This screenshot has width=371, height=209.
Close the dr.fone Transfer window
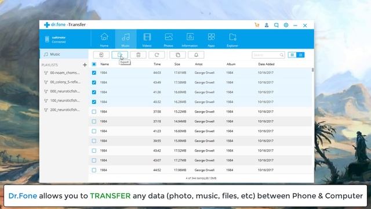pos(305,25)
